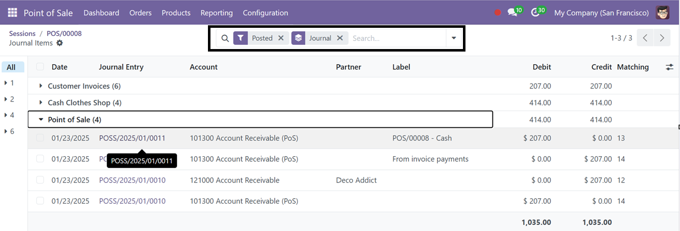Image resolution: width=680 pixels, height=231 pixels.
Task: Toggle the select-all checkbox in header
Action: [x=40, y=67]
